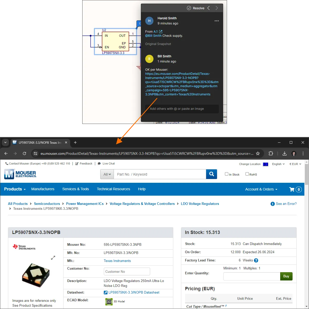The image size is (309, 309).
Task: Click Harold Smith's avatar
Action: pyautogui.click(x=149, y=21)
